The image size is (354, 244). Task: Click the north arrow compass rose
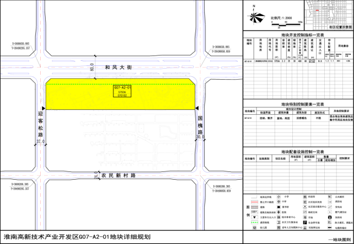[x=253, y=16]
